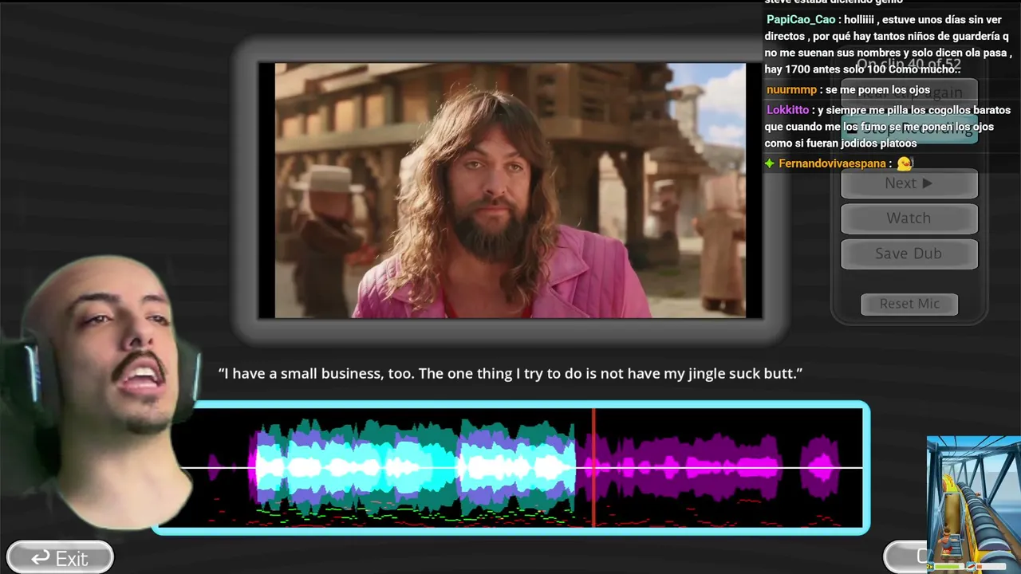Click the cyan recorded section of the waveform
This screenshot has height=574, width=1021.
(x=415, y=467)
